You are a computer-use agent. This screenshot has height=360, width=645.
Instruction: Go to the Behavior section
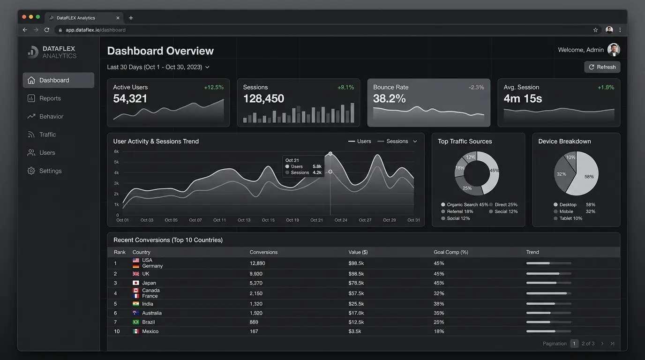point(58,116)
